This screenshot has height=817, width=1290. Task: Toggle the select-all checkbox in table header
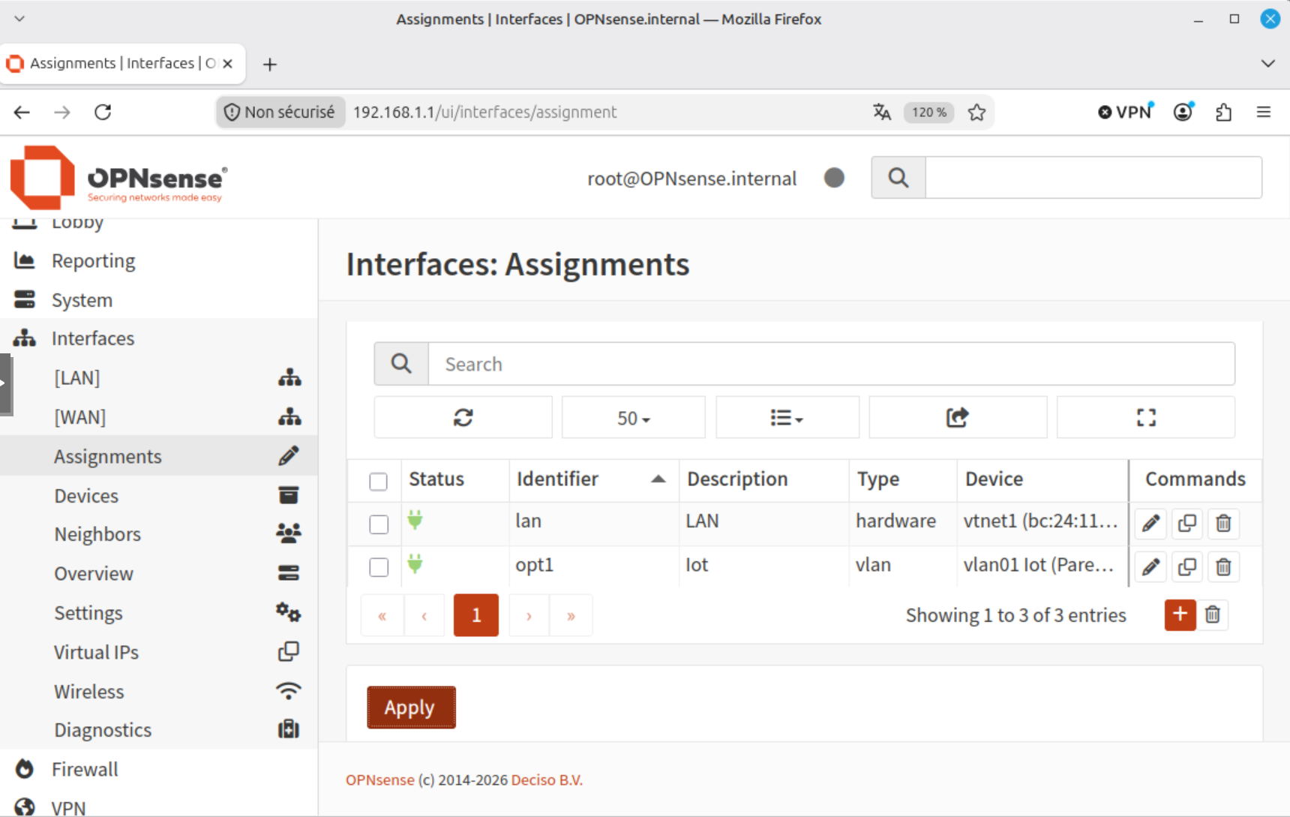379,481
